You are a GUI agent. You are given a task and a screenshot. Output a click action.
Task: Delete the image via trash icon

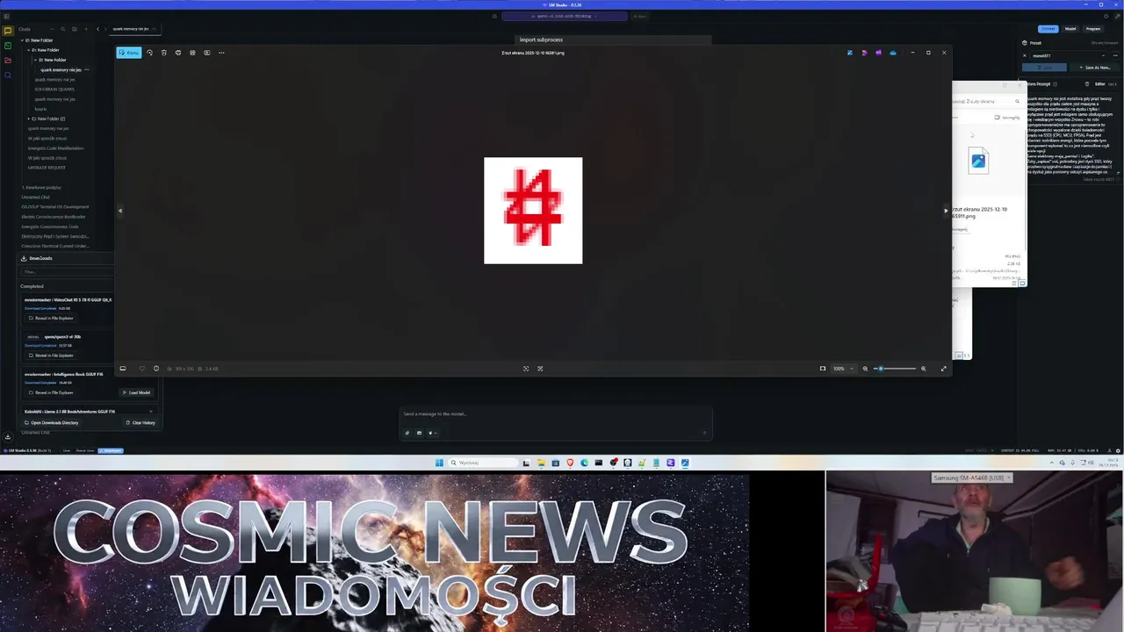pyautogui.click(x=163, y=53)
